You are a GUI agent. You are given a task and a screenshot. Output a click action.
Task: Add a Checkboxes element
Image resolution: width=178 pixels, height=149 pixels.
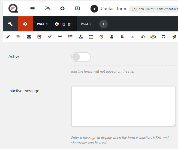[x=50, y=37]
